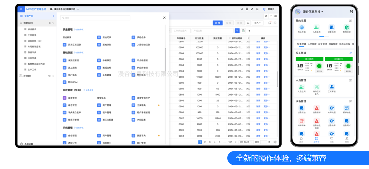Viewport: 369px width, 169px height.
Task: Click the blue search icon button above the table
Action: [238, 31]
